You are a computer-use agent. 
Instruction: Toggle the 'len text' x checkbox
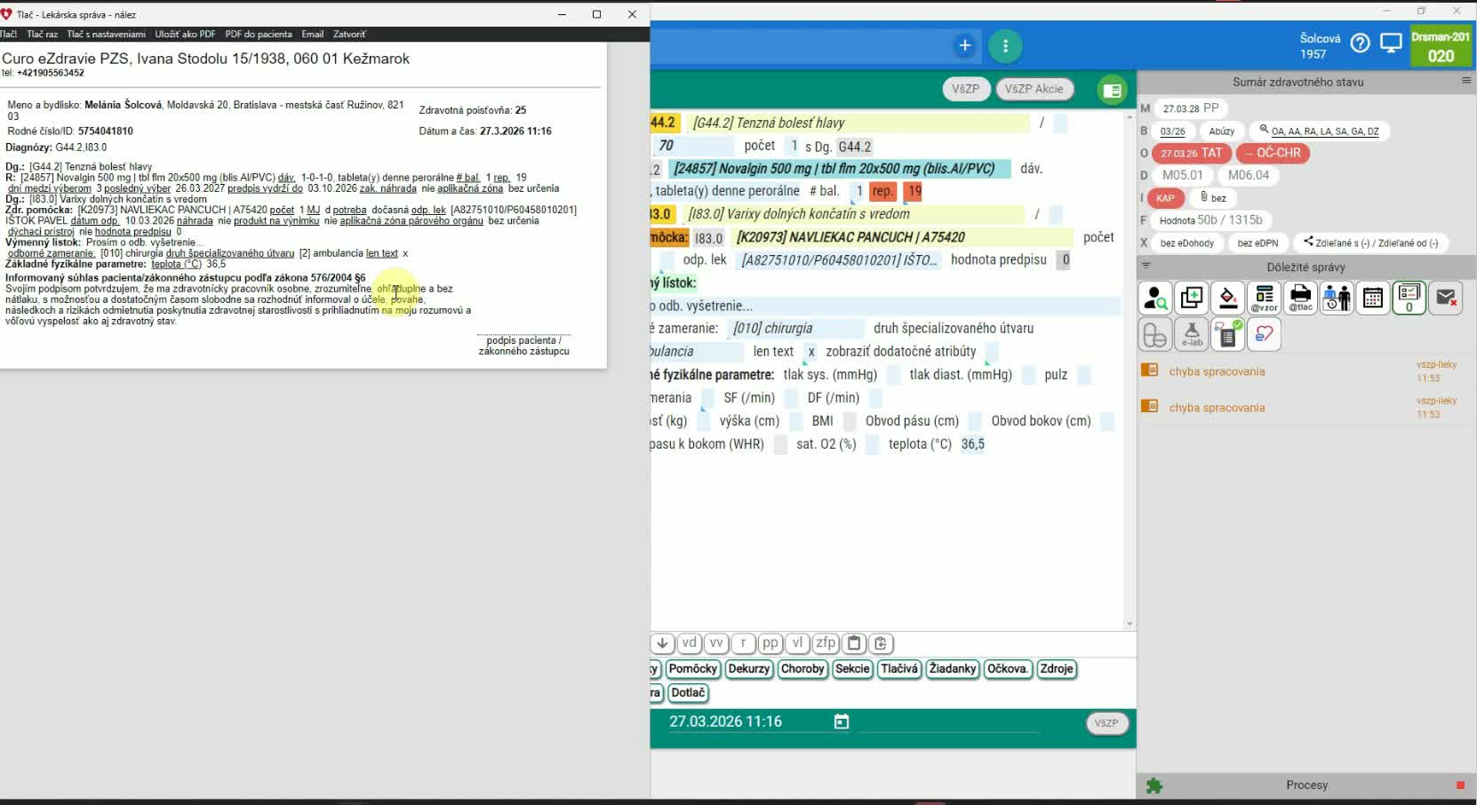pyautogui.click(x=810, y=352)
